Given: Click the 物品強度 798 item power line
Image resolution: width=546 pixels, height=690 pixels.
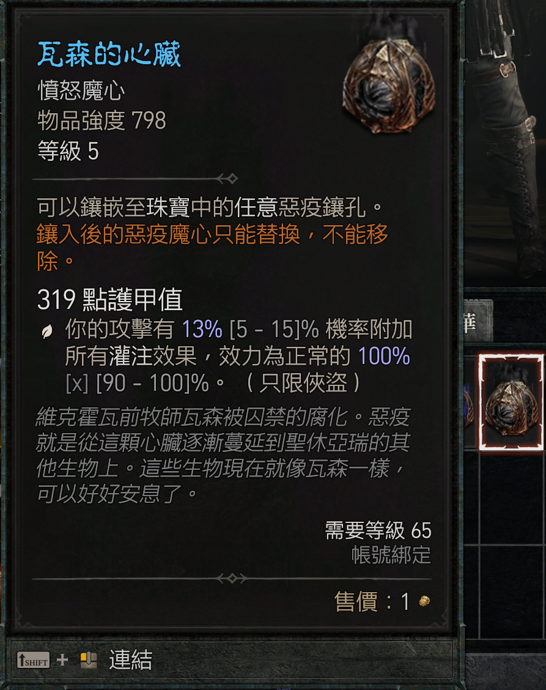Looking at the screenshot, I should (101, 120).
